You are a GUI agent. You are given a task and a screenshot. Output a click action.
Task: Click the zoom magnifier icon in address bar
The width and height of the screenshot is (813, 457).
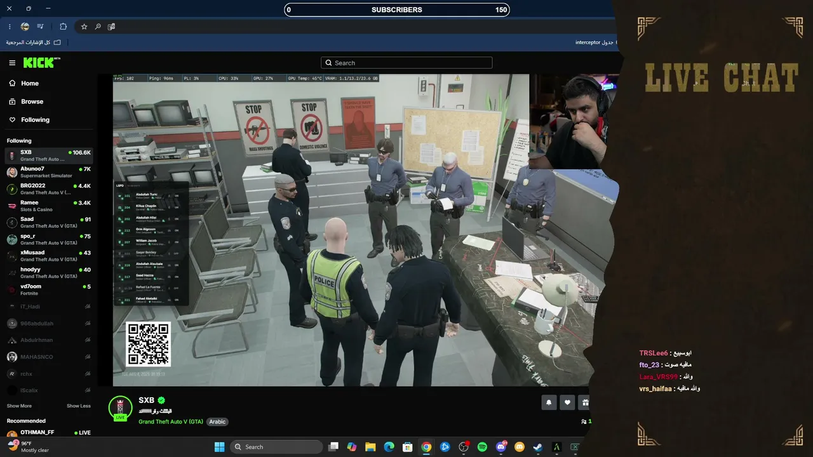(98, 27)
